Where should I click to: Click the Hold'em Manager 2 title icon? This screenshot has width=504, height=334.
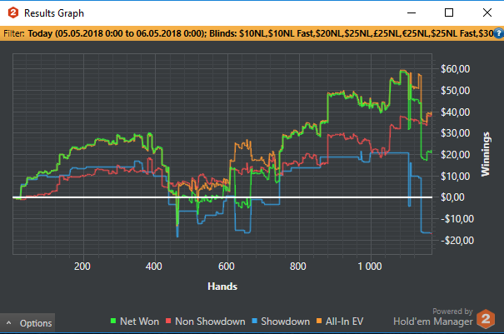pyautogui.click(x=13, y=12)
